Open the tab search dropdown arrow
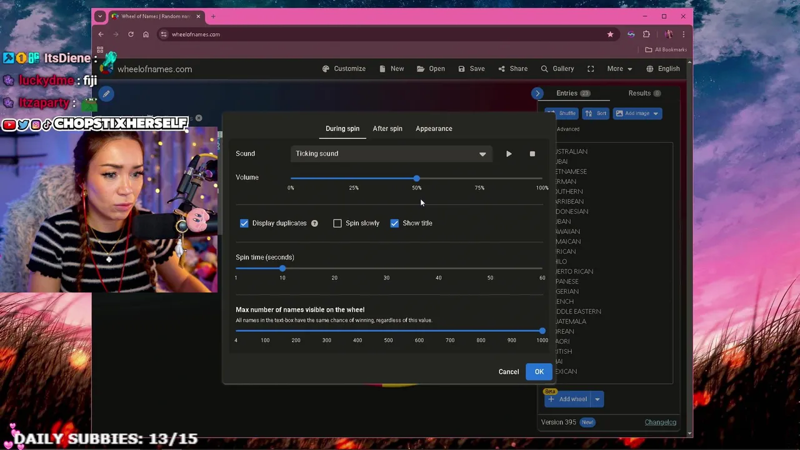Screen dimensions: 800x450 click(100, 16)
